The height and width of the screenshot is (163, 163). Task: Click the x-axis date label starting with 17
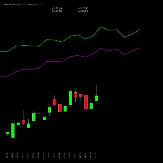pyautogui.click(x=64, y=155)
